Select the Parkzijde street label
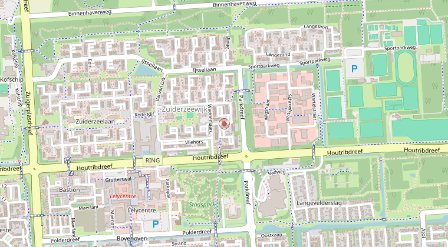 [168, 188]
